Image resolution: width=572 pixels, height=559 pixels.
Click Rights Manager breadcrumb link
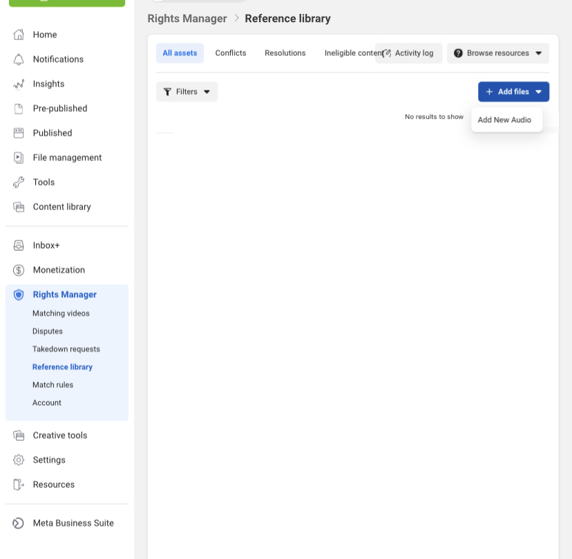point(187,19)
